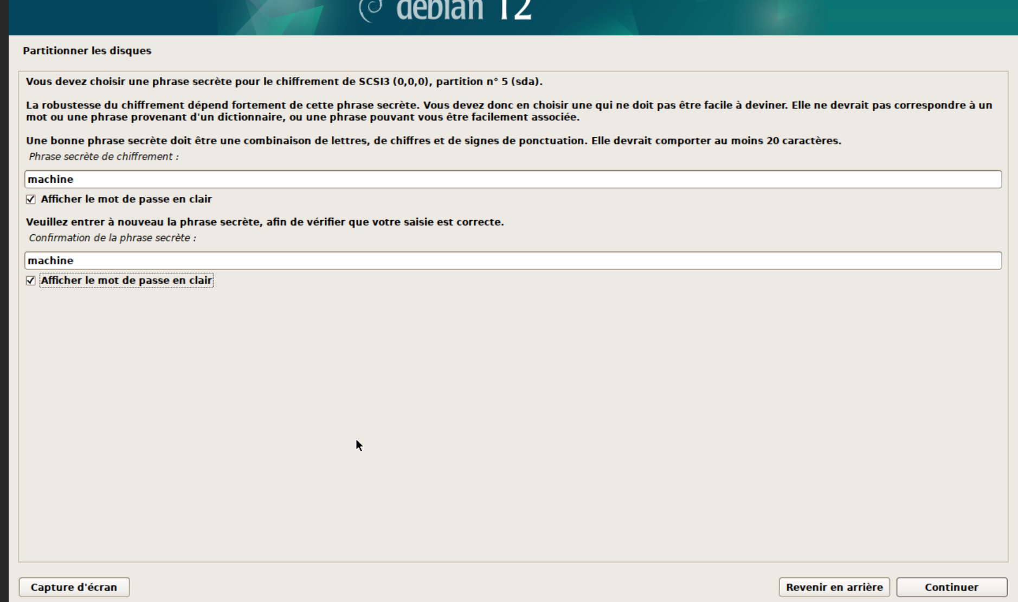The image size is (1018, 602).
Task: Select the 'Partitionner les disques' heading
Action: pos(87,50)
